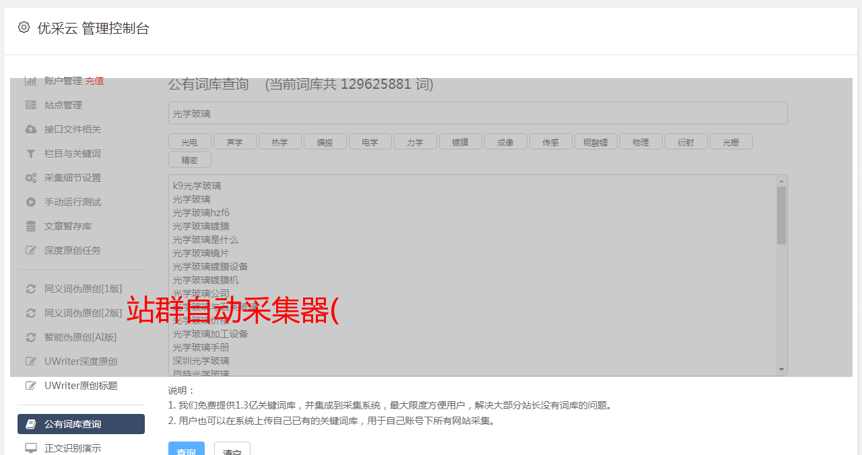Open the red 充值 recharge link
The width and height of the screenshot is (862, 455).
(94, 81)
